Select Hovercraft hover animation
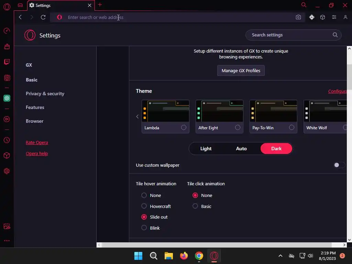The height and width of the screenshot is (264, 352). (144, 206)
